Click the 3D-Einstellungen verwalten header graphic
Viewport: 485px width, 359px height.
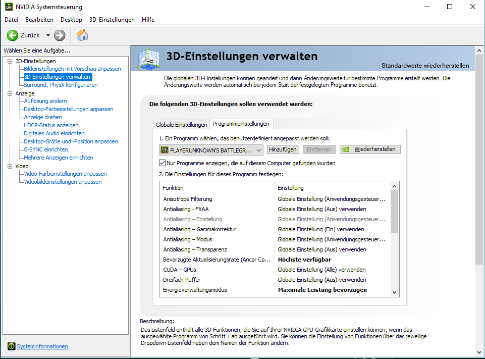[149, 58]
